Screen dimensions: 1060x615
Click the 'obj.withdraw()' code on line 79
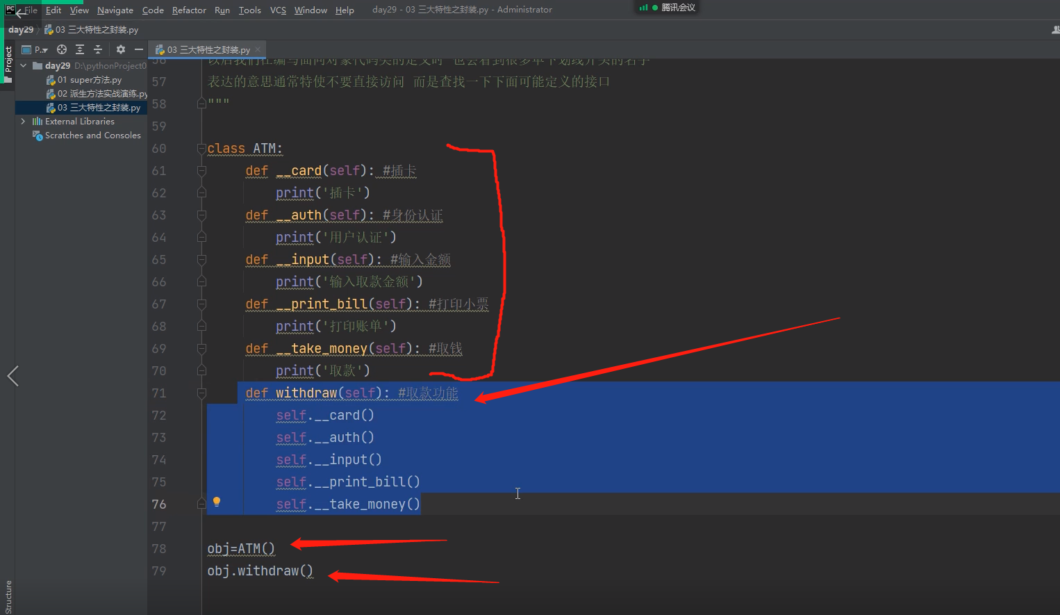[x=260, y=571]
